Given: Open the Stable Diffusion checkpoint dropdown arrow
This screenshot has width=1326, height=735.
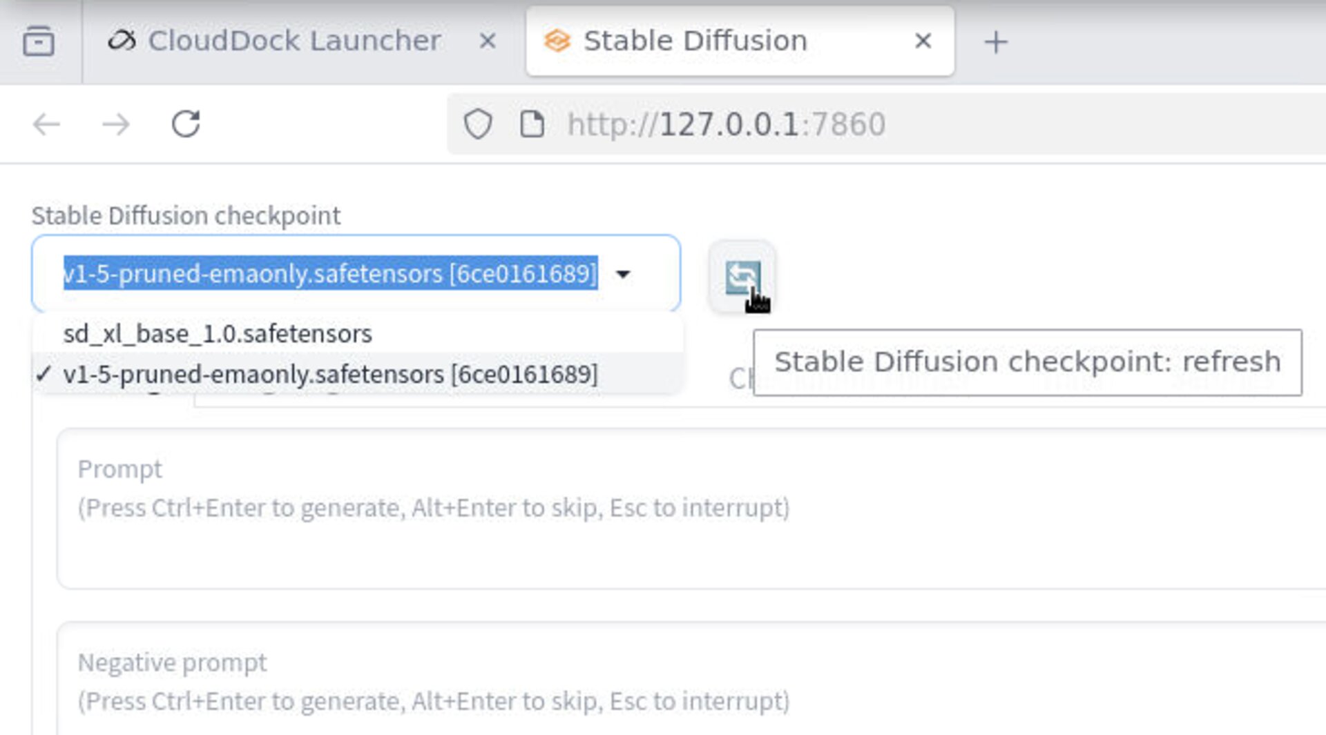Looking at the screenshot, I should click(x=624, y=274).
